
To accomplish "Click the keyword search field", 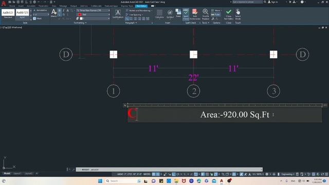I will [x=247, y=2].
